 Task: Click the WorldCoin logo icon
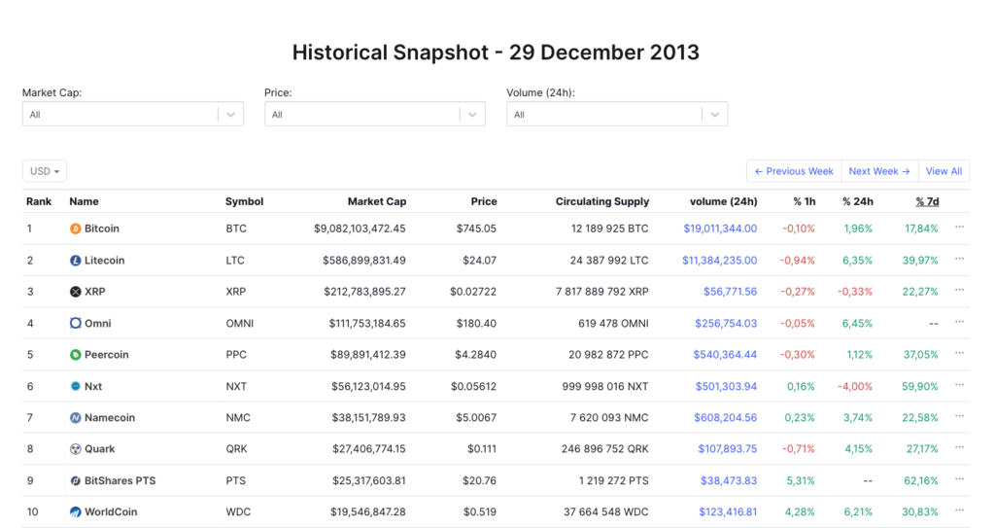(76, 512)
